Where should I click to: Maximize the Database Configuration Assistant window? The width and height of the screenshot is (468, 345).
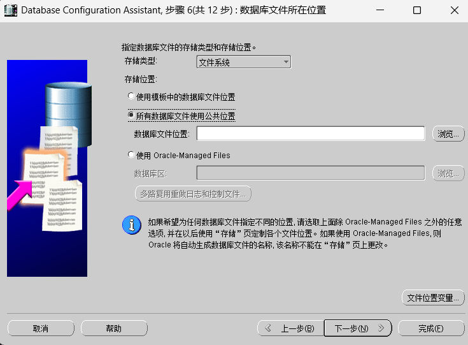tap(417, 10)
